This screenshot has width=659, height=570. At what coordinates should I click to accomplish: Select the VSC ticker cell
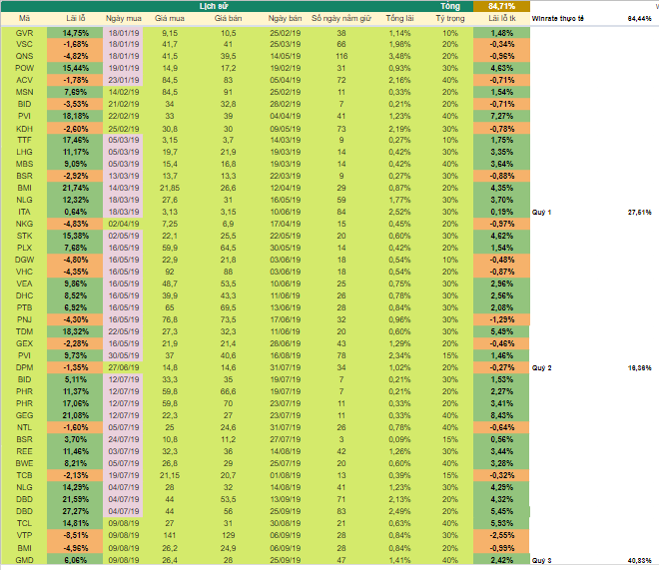(24, 45)
